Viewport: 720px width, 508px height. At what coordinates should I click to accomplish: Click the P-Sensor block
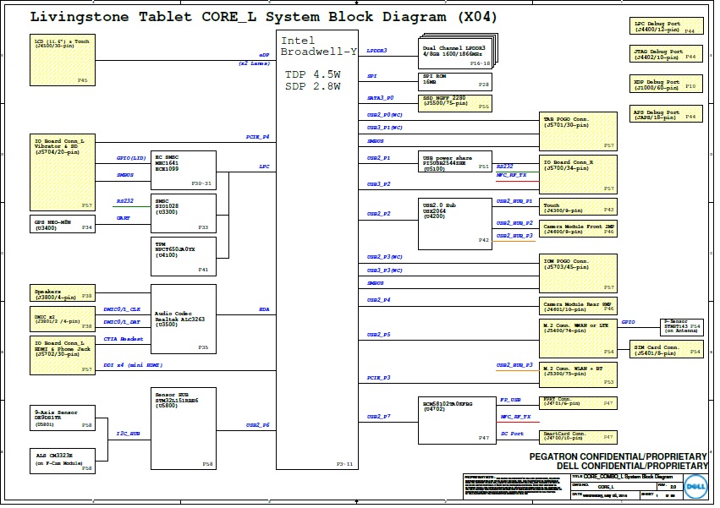click(x=682, y=327)
